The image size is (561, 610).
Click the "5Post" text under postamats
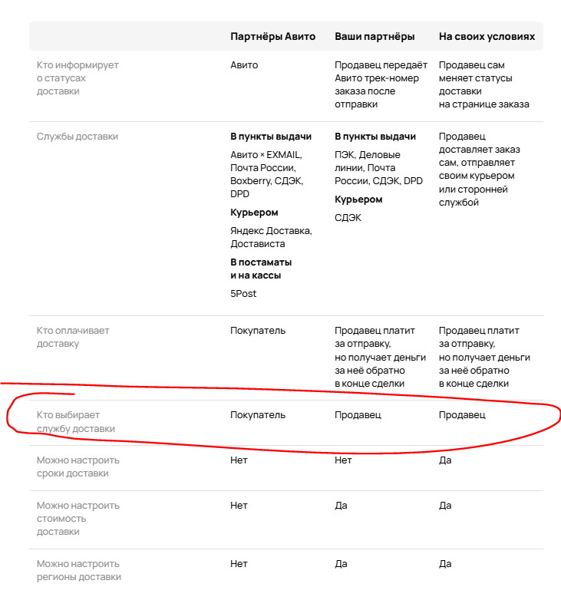click(243, 294)
